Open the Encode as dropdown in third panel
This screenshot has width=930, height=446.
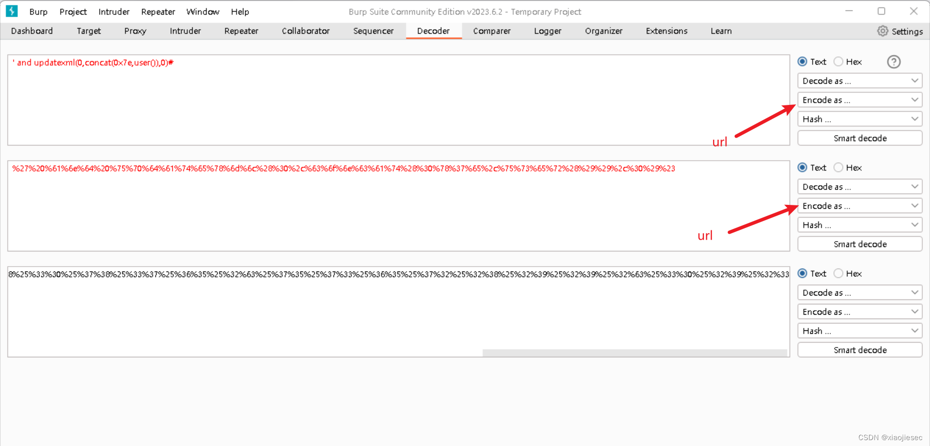click(x=859, y=311)
